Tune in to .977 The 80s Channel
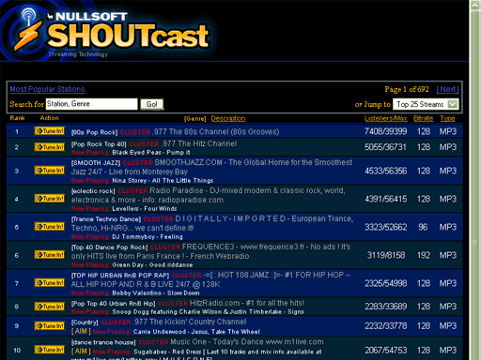The height and width of the screenshot is (360, 481). [x=50, y=131]
